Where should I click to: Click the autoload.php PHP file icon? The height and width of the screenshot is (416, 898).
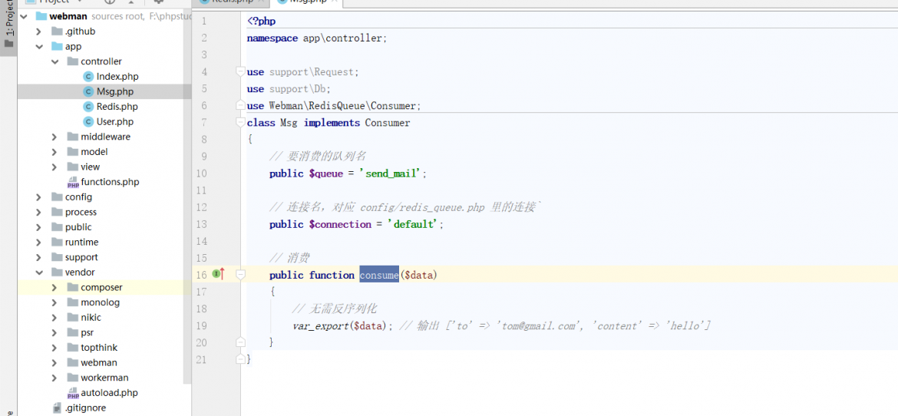pos(73,393)
